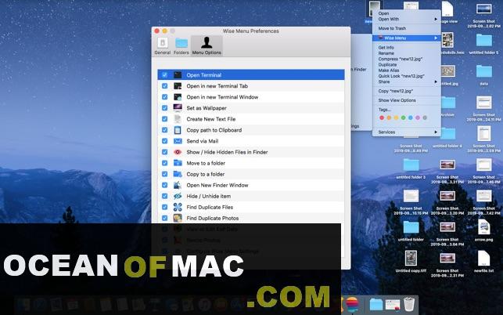Expand the Open With submenu
The width and height of the screenshot is (503, 315).
click(407, 19)
